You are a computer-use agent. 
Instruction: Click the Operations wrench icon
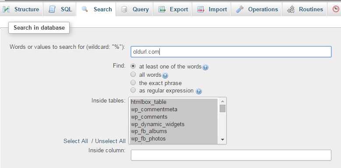click(239, 9)
